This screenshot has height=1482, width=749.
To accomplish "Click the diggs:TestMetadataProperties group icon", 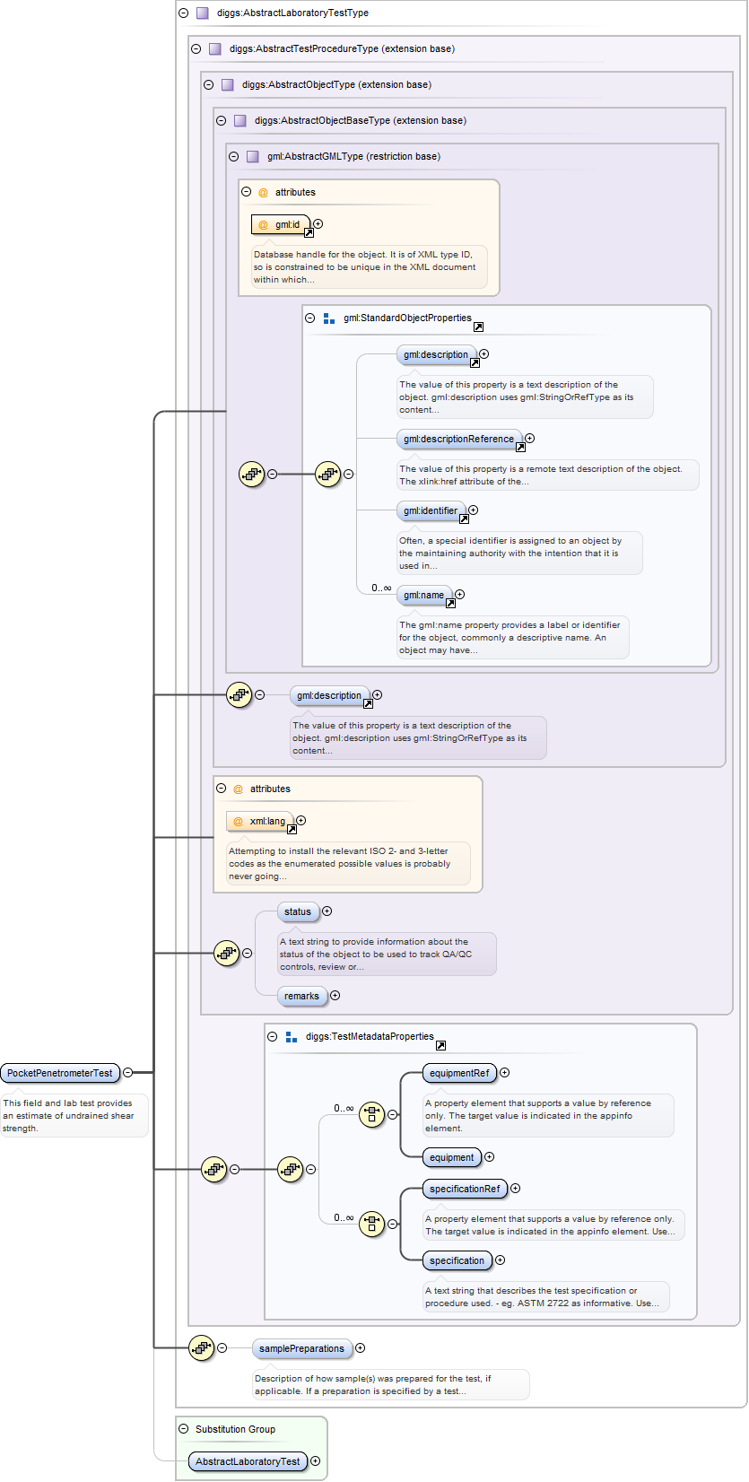I will pyautogui.click(x=292, y=1037).
